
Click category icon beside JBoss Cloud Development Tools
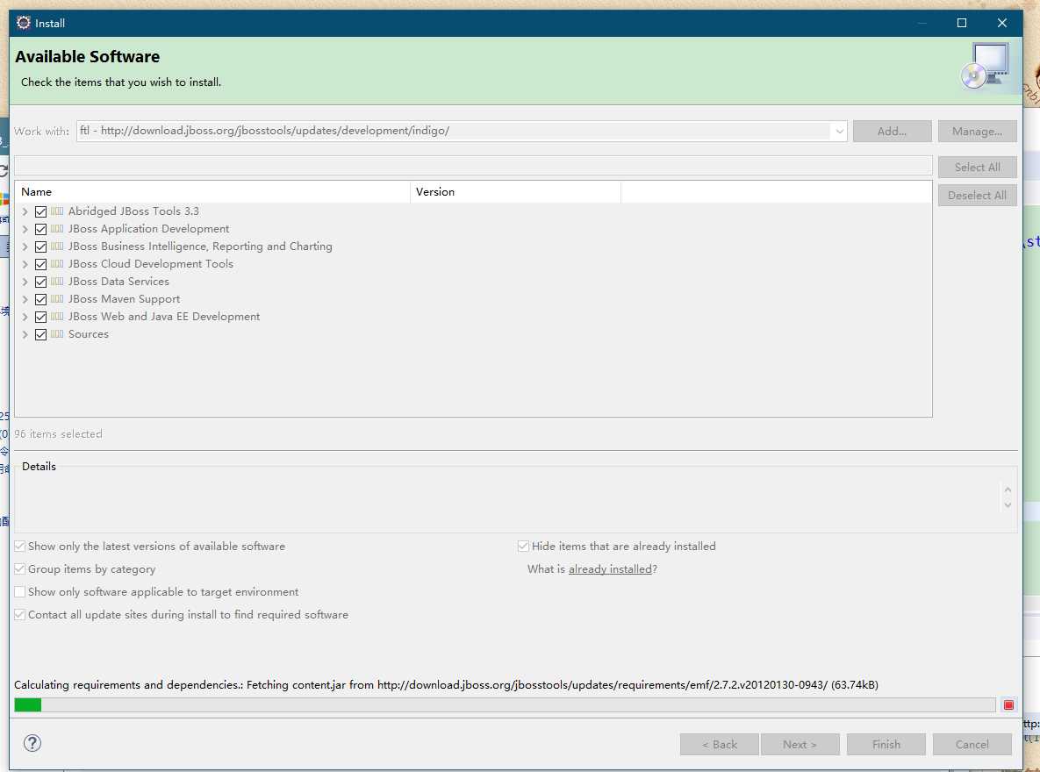57,264
